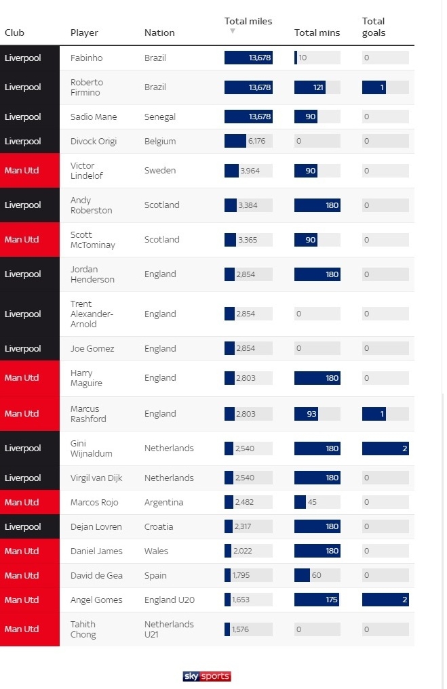Click Tahith Chong's player name
Image resolution: width=447 pixels, height=689 pixels.
click(83, 629)
